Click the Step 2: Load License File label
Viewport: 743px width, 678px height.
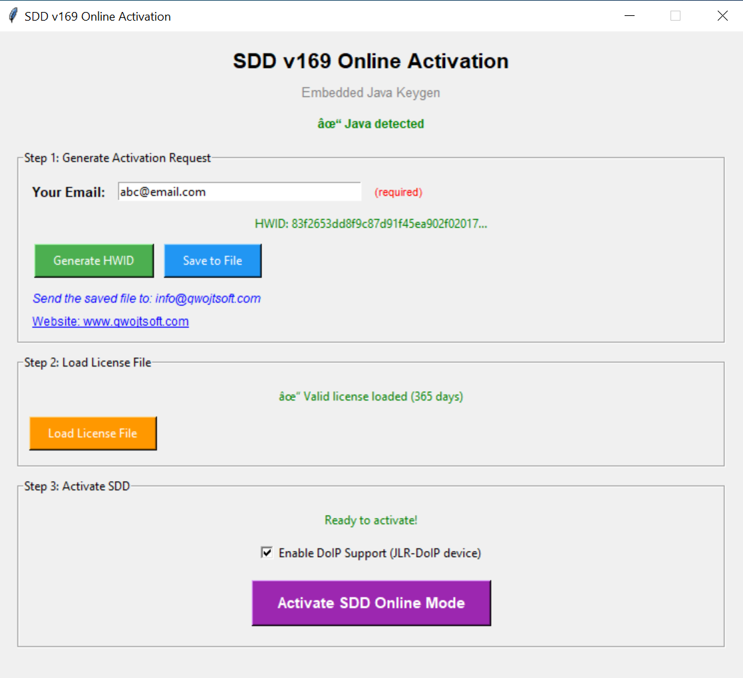click(x=86, y=363)
